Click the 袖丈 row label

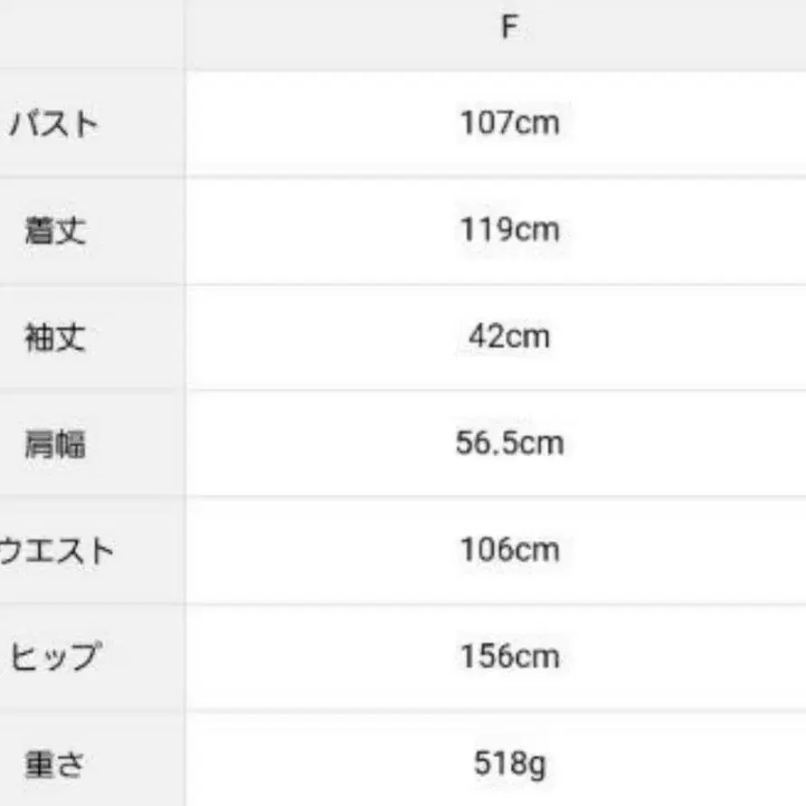tap(54, 337)
